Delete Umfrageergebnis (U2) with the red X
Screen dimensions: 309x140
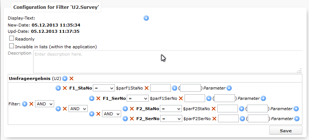pyautogui.click(x=71, y=78)
